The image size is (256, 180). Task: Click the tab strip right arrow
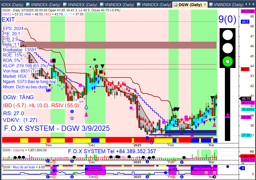point(250,4)
